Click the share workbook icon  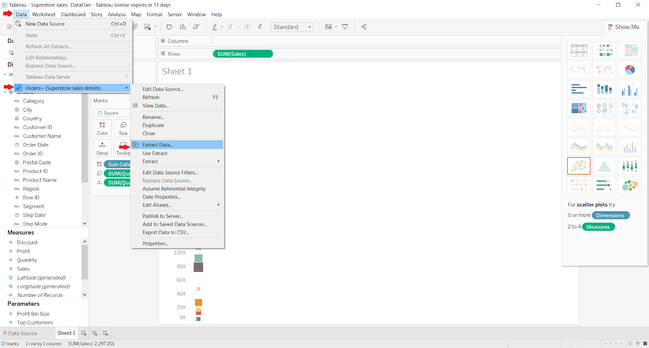point(364,27)
